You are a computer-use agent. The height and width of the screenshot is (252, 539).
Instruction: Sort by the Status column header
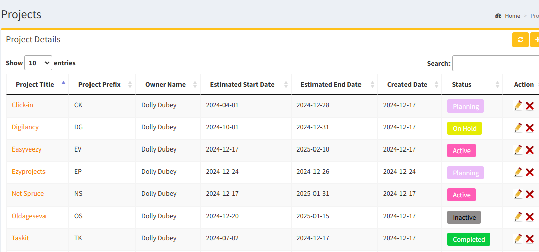pos(461,84)
